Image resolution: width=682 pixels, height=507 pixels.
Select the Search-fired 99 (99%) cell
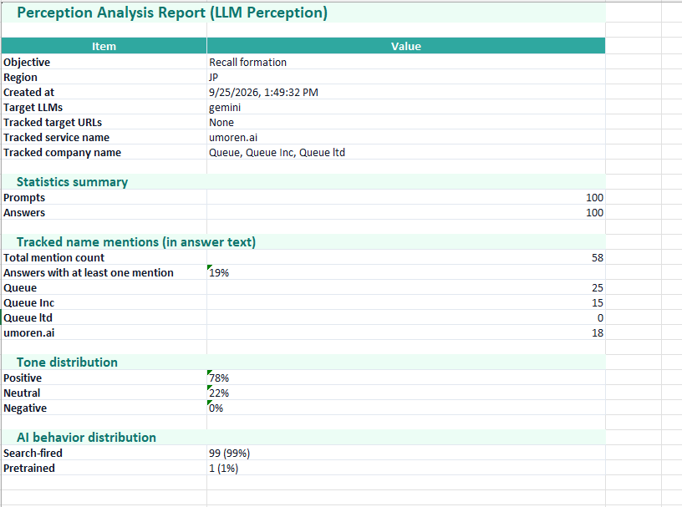tap(406, 453)
